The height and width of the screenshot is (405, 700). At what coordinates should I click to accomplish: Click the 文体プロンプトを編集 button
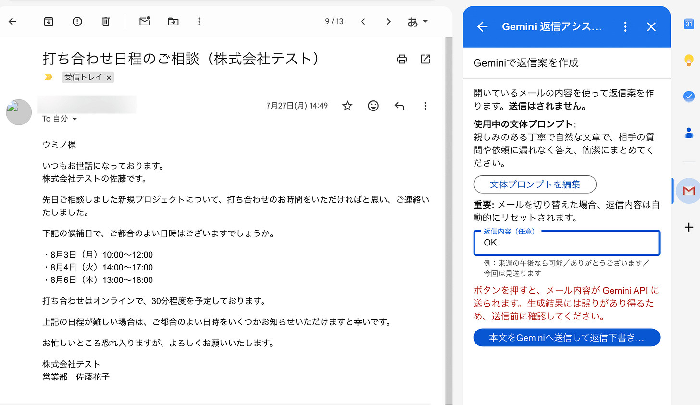pos(535,184)
